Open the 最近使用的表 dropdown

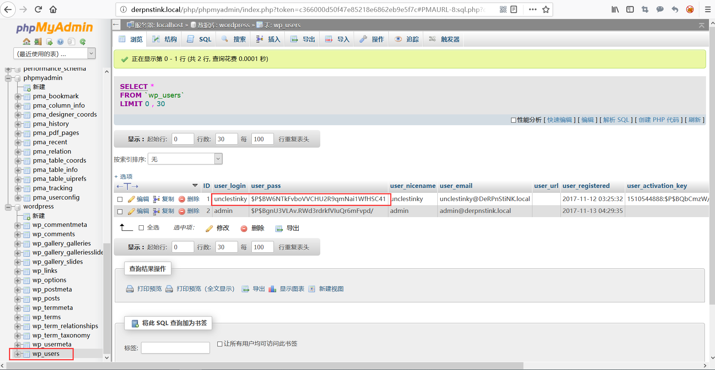pos(55,53)
